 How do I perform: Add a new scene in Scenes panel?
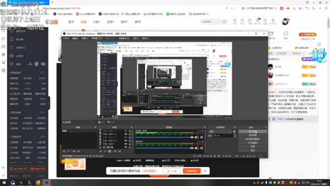(64, 151)
